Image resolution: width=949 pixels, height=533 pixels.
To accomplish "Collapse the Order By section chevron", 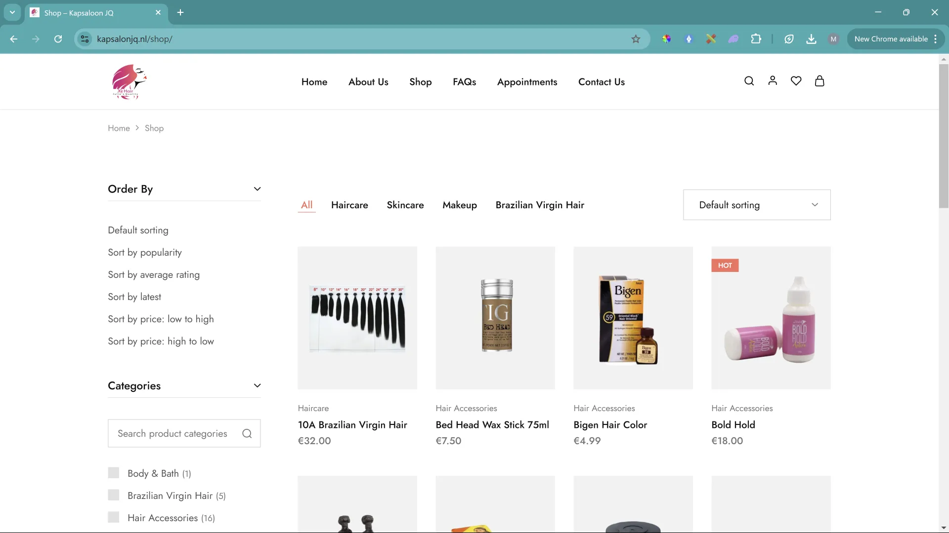I will (x=257, y=189).
